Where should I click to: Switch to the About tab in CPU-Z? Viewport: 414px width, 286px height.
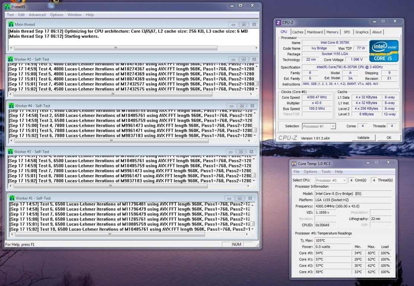click(377, 32)
